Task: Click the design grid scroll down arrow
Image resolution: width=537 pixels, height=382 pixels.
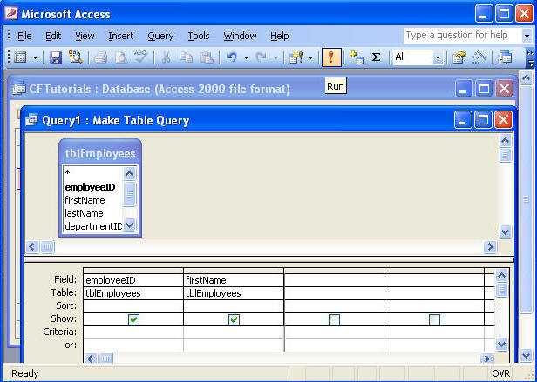Action: point(502,344)
